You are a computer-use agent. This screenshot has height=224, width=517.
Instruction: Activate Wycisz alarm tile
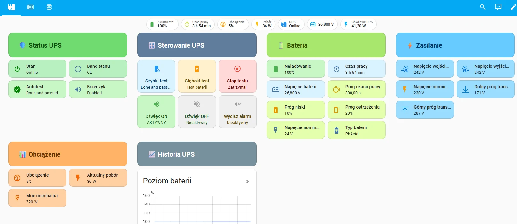(237, 112)
